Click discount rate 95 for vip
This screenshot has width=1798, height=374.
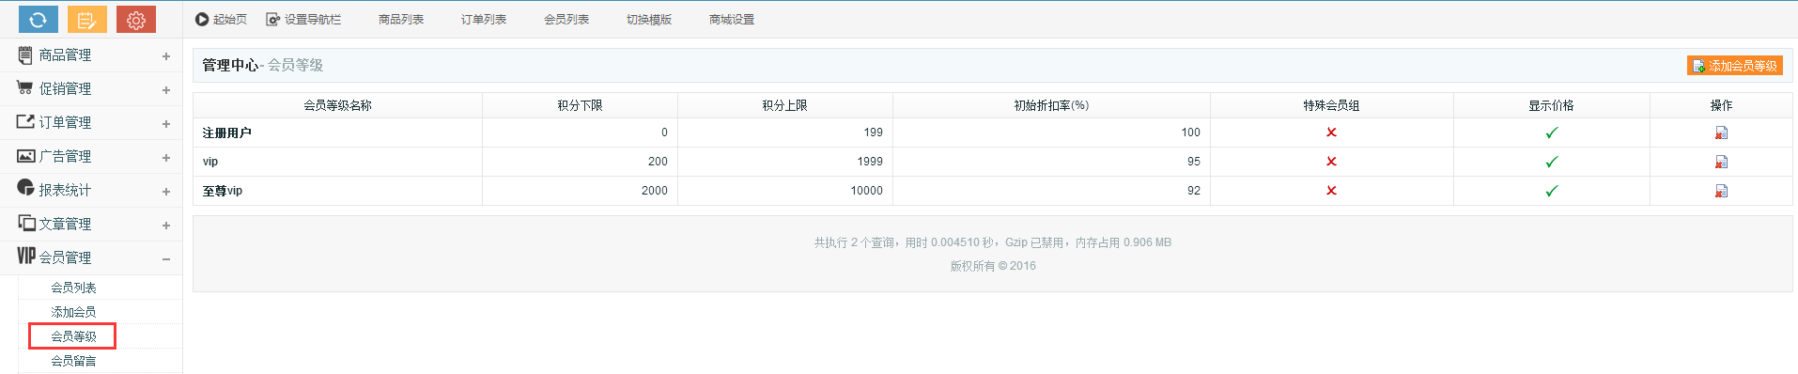tap(1194, 162)
